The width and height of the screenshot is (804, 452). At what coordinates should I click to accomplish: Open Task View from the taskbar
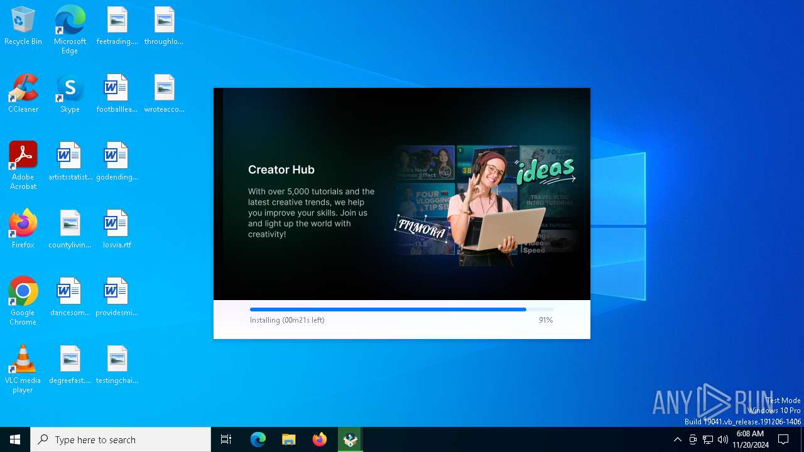pos(226,439)
